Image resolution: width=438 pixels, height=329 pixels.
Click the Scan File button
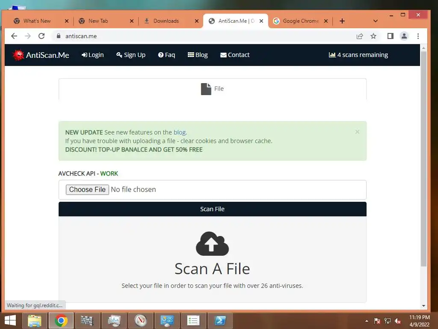pyautogui.click(x=212, y=209)
